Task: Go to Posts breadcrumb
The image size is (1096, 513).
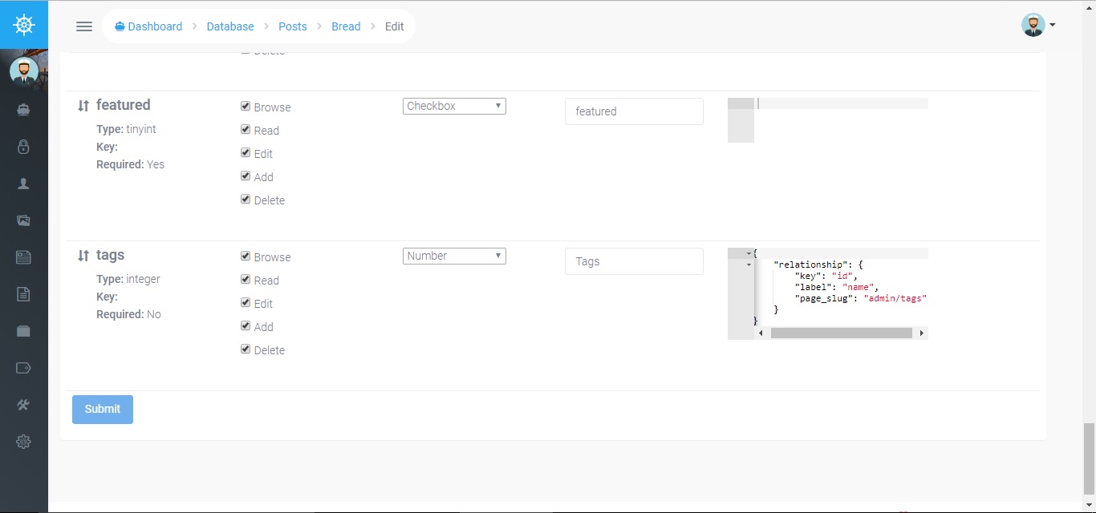Action: coord(293,26)
